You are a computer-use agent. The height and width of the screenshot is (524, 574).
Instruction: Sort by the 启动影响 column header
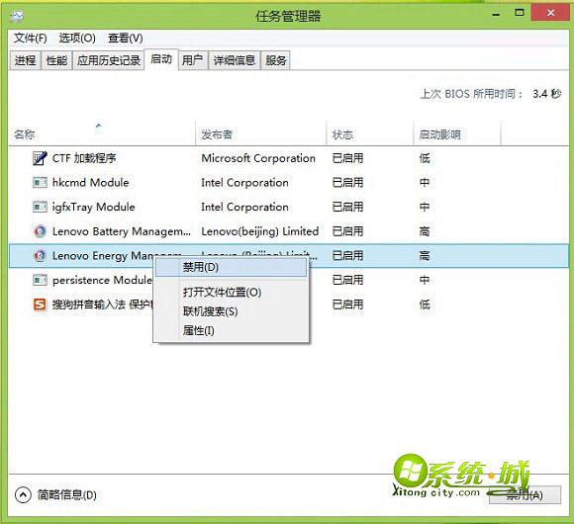pos(457,133)
